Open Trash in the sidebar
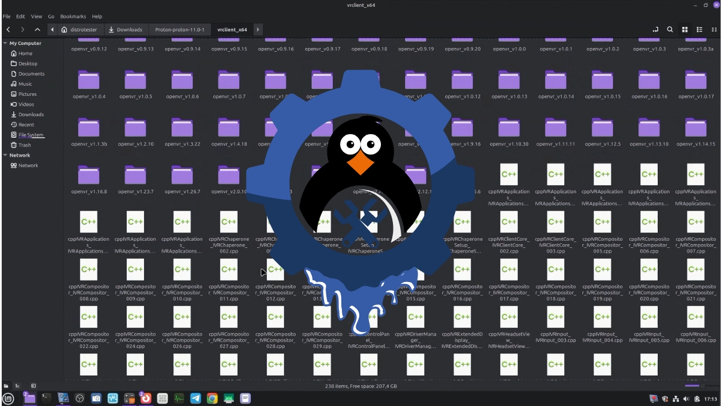 pos(25,145)
